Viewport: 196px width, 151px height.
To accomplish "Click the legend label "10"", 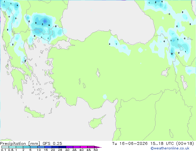I will tap(39, 150).
